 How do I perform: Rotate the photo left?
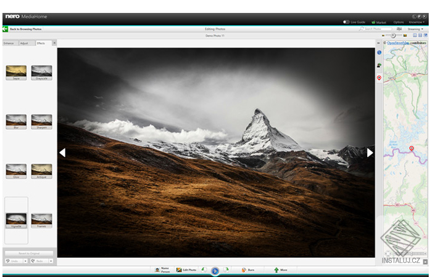pos(204,270)
